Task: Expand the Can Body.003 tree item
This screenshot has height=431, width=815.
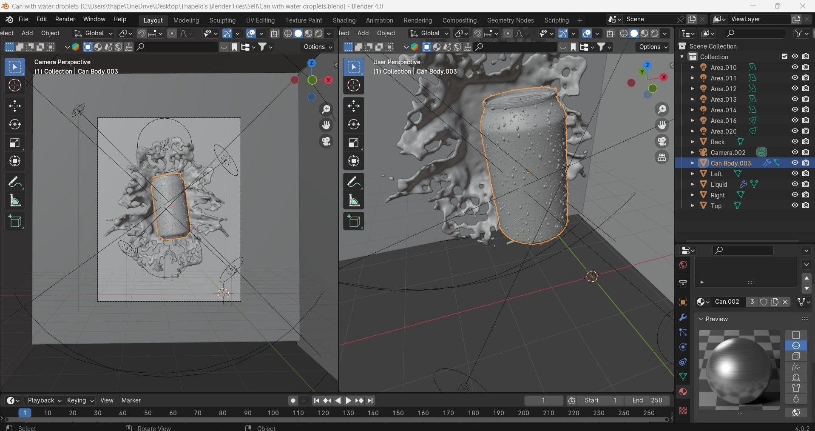Action: click(693, 163)
